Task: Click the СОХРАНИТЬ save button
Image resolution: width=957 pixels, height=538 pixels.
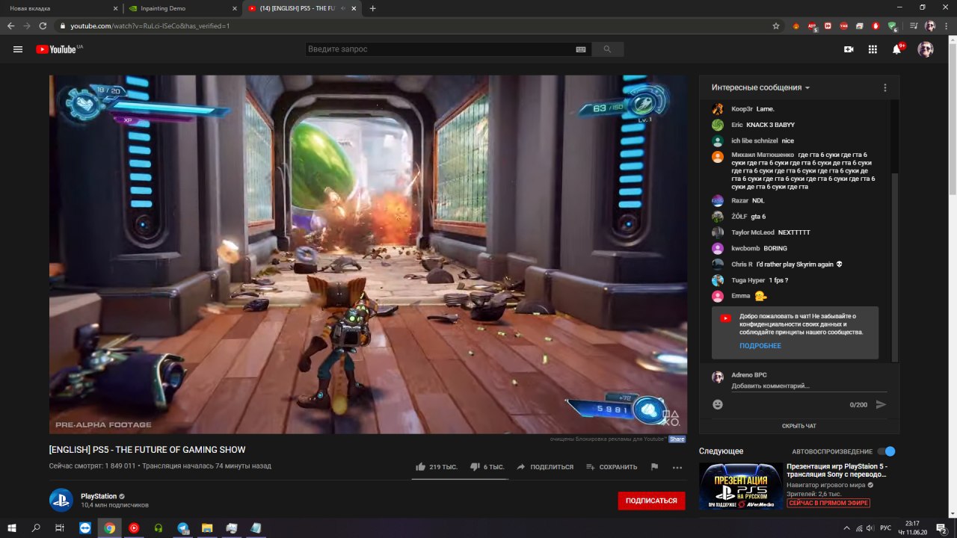Action: [612, 467]
